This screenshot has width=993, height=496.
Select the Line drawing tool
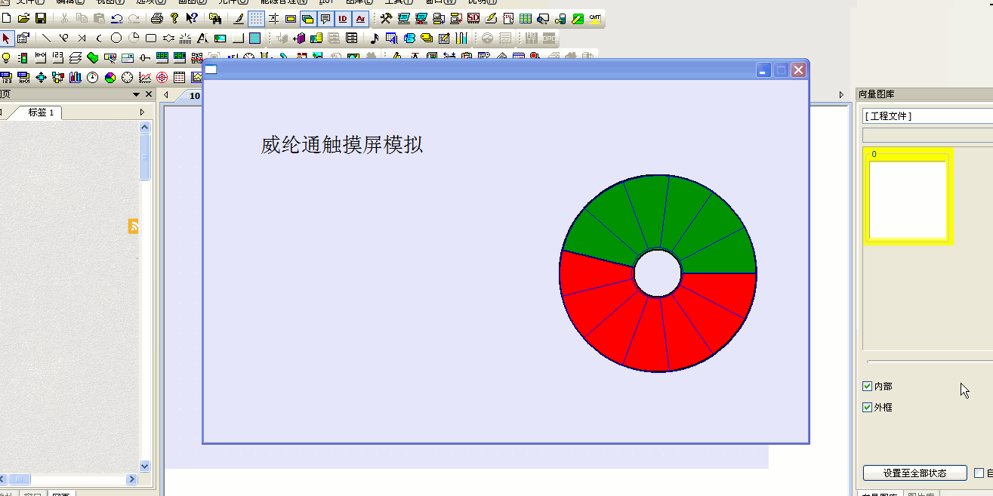(x=46, y=38)
